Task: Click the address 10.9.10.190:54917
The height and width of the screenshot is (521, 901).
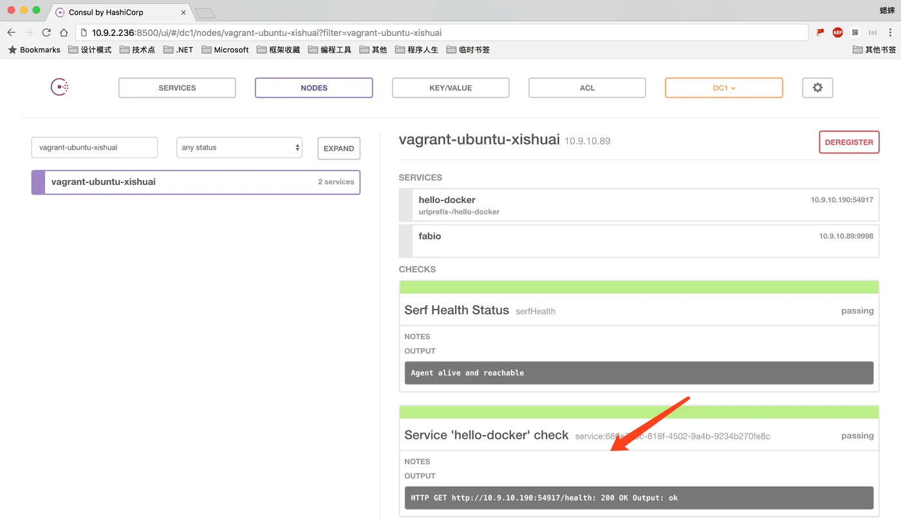Action: (x=842, y=200)
